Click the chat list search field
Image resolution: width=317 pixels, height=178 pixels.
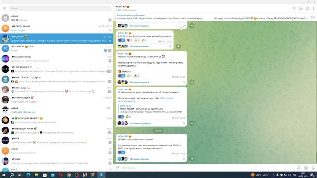(x=60, y=8)
